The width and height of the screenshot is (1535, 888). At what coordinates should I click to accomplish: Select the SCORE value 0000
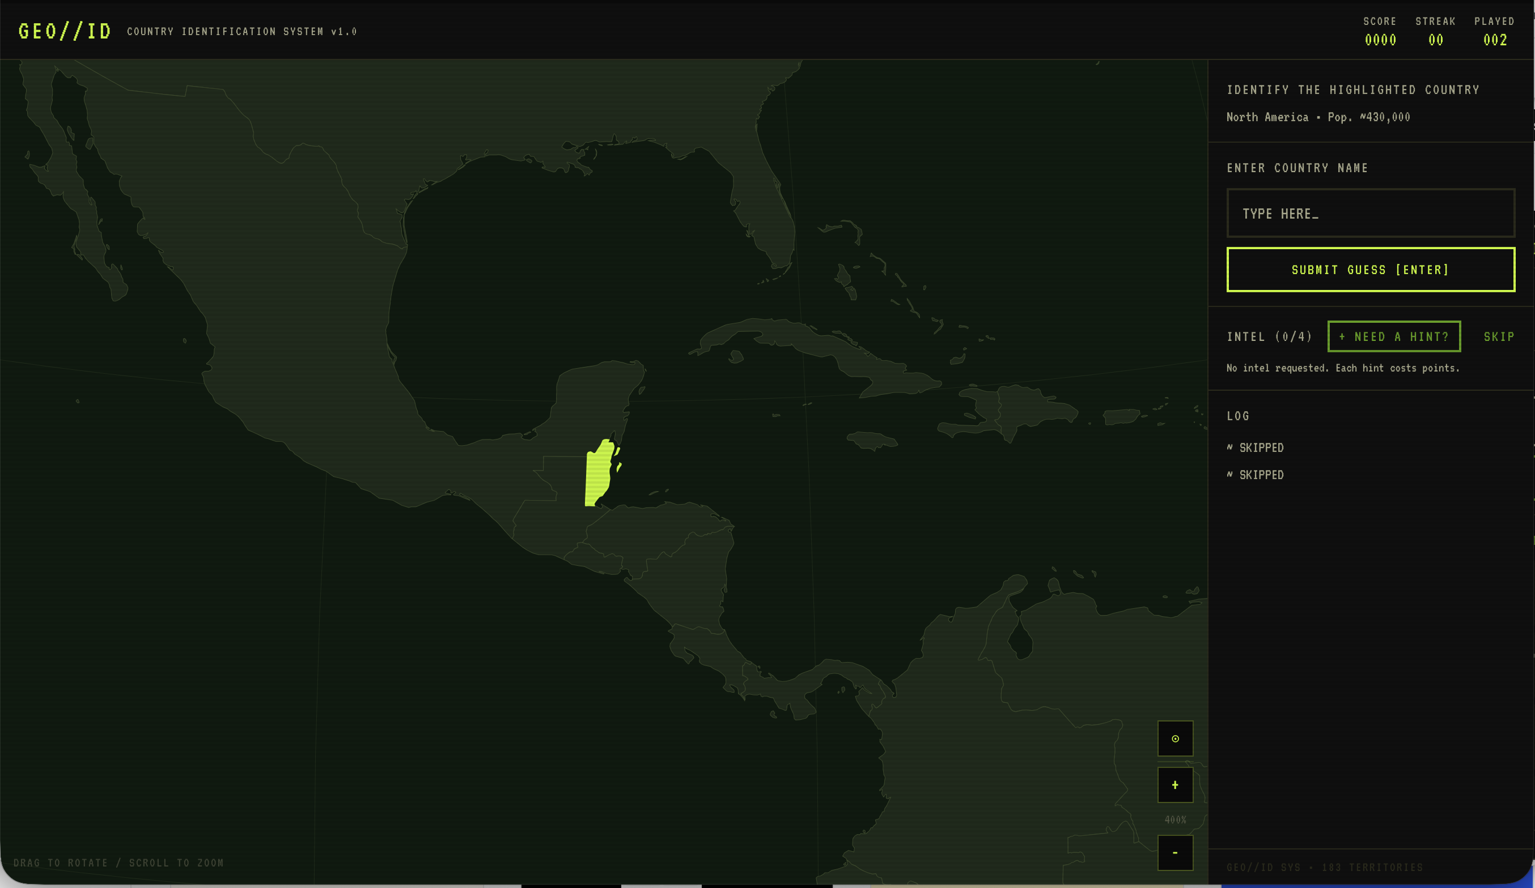click(x=1380, y=40)
